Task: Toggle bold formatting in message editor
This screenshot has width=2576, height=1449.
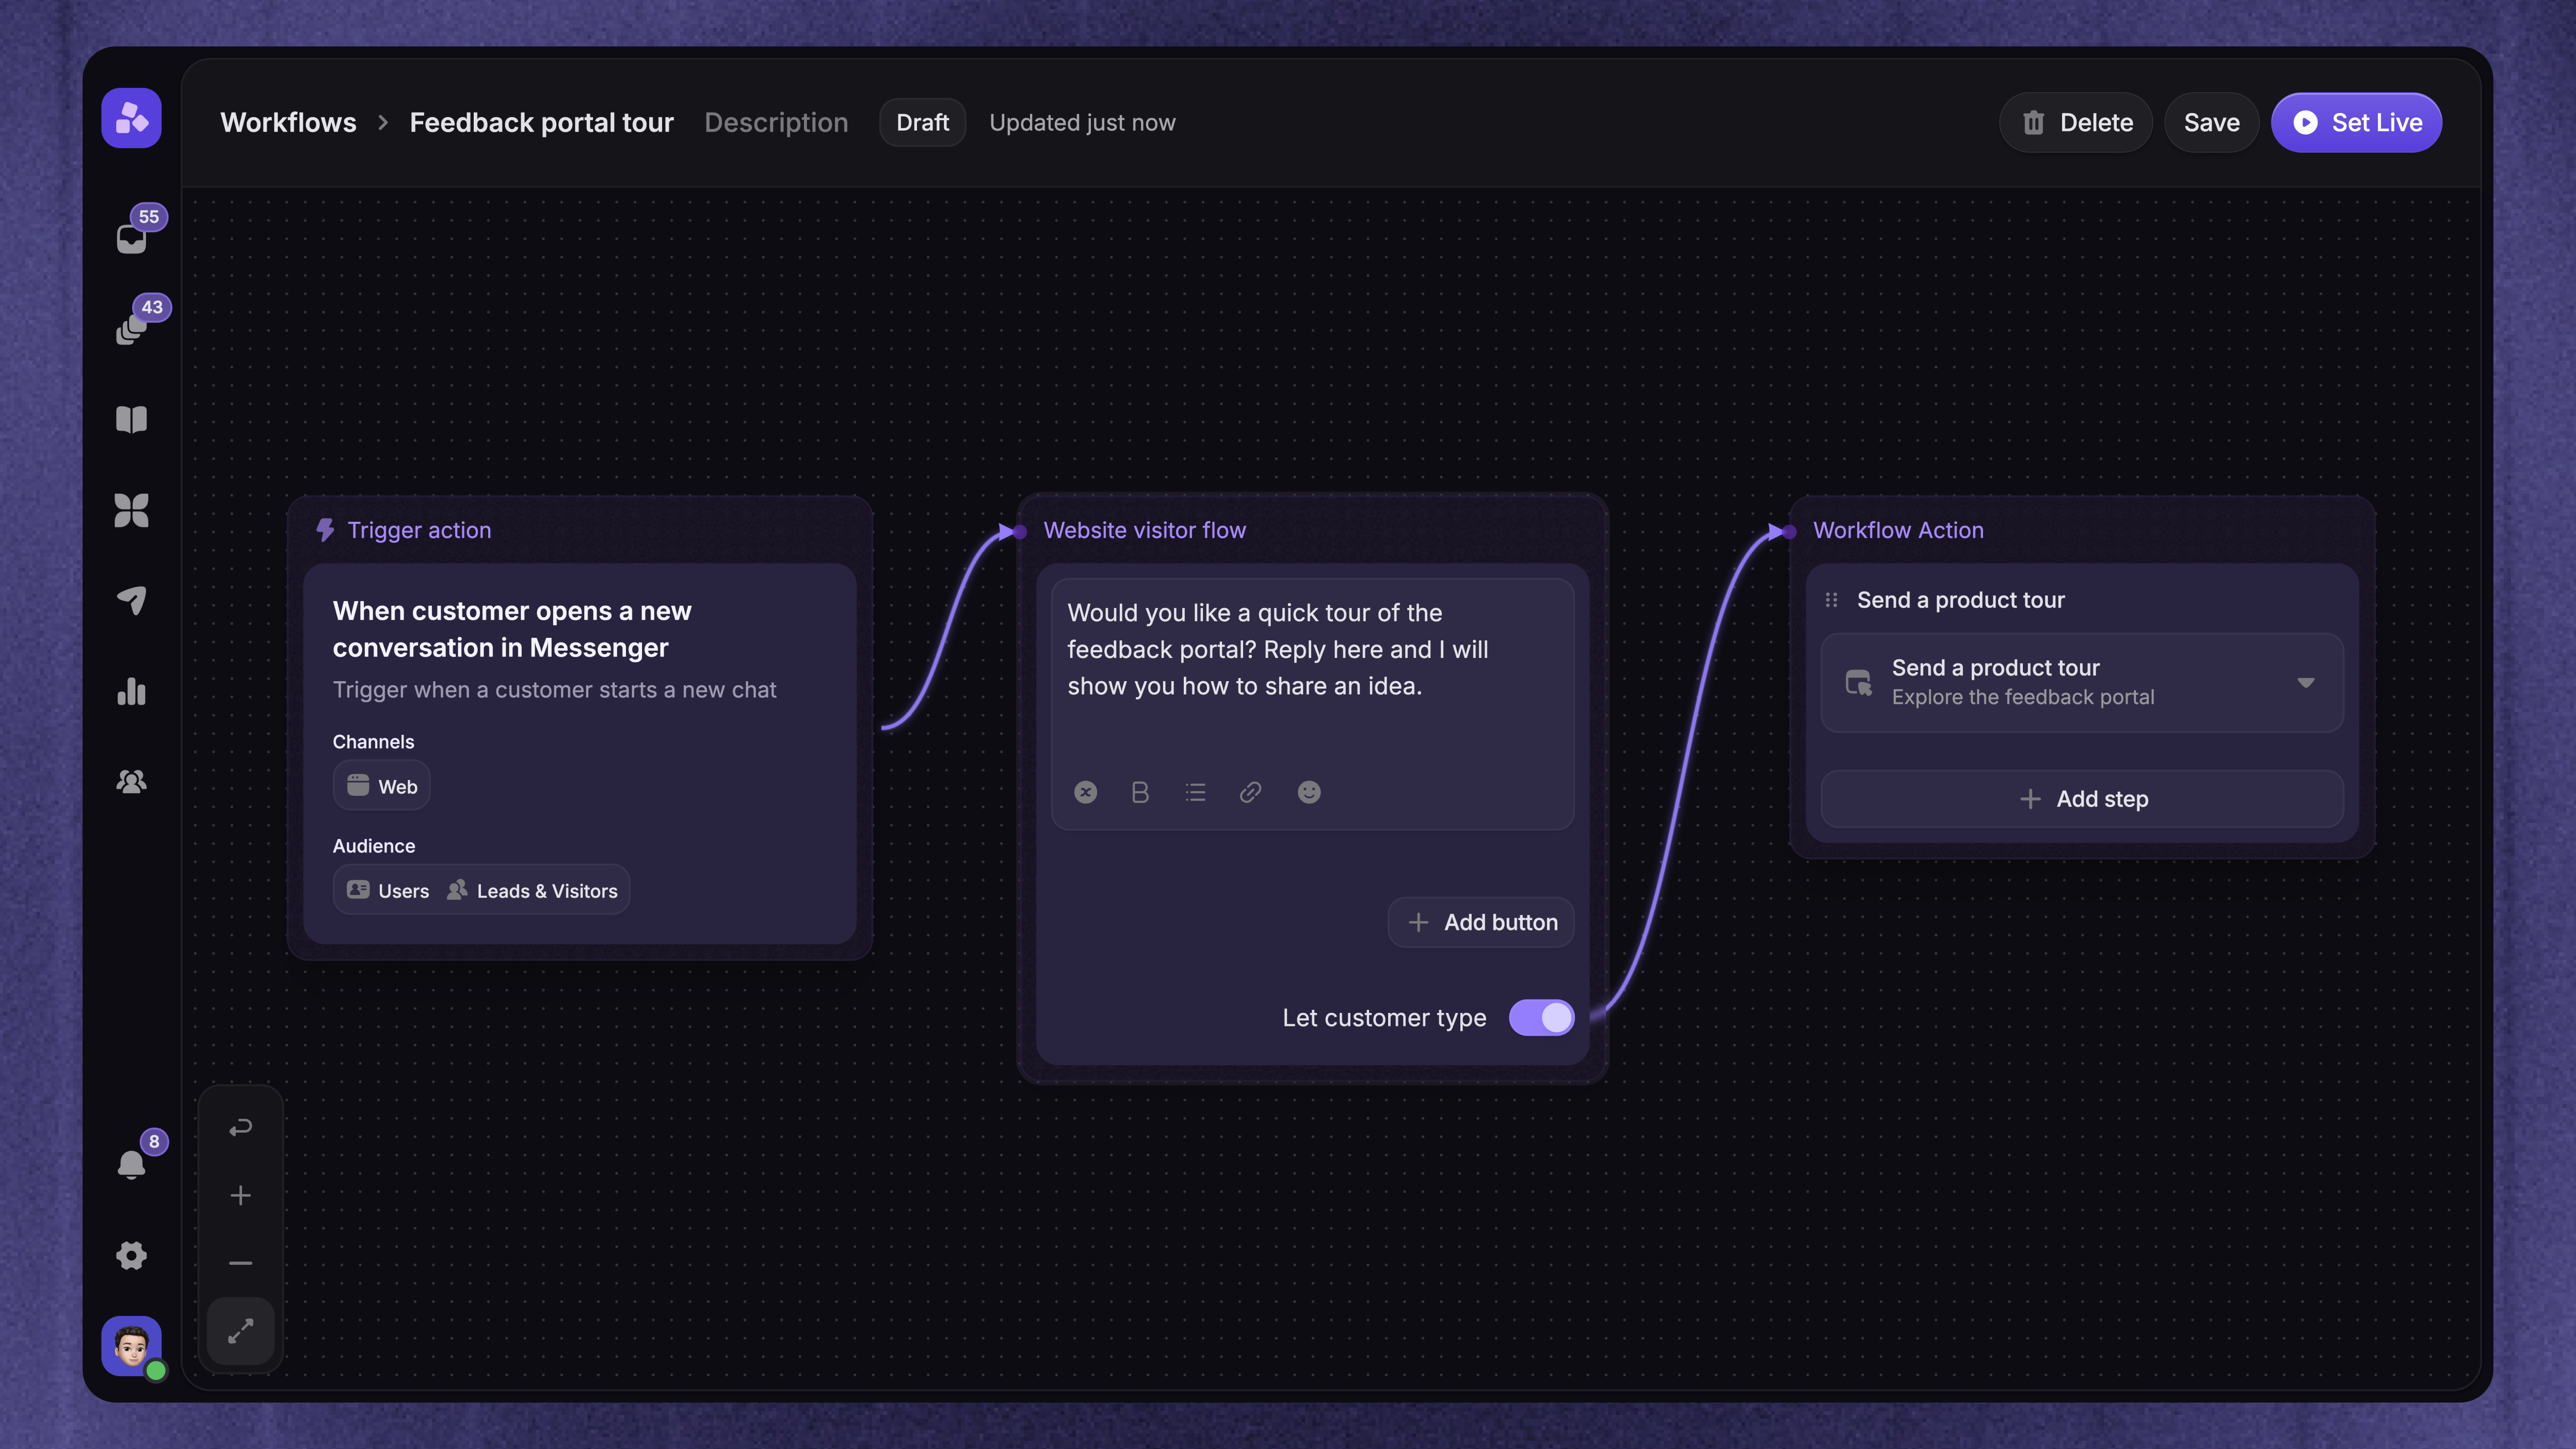Action: click(1140, 792)
